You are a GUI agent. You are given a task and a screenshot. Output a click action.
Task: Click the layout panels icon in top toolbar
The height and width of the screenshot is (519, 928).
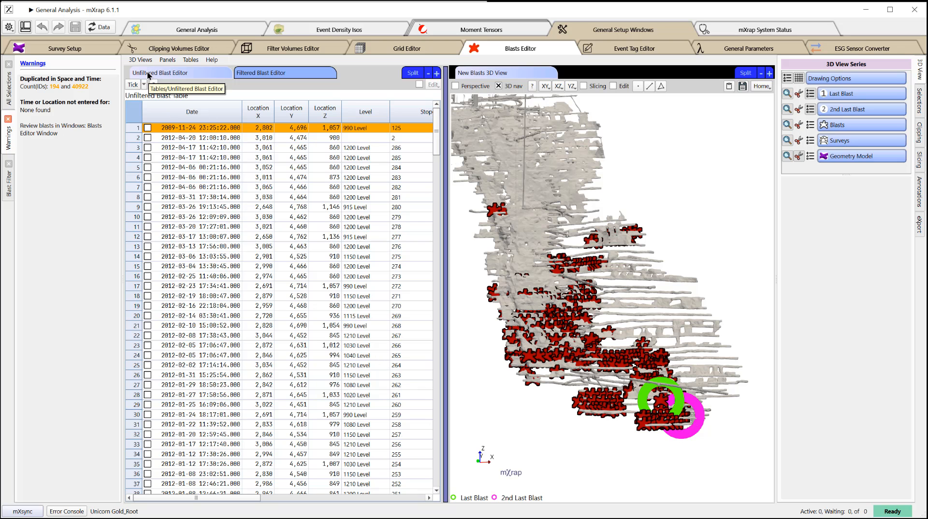click(26, 27)
